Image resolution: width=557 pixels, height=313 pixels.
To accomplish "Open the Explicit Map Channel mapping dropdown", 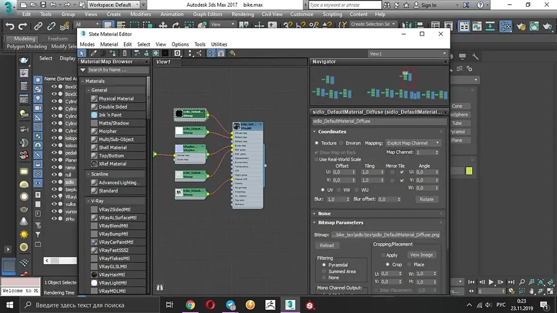I will point(413,143).
